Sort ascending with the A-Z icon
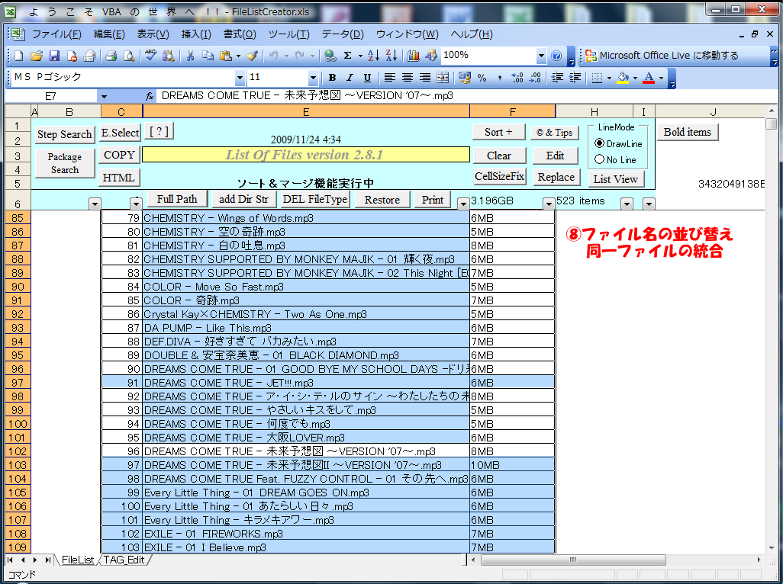 pos(373,56)
